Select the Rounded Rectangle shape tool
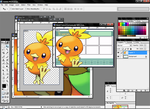 [7, 74]
